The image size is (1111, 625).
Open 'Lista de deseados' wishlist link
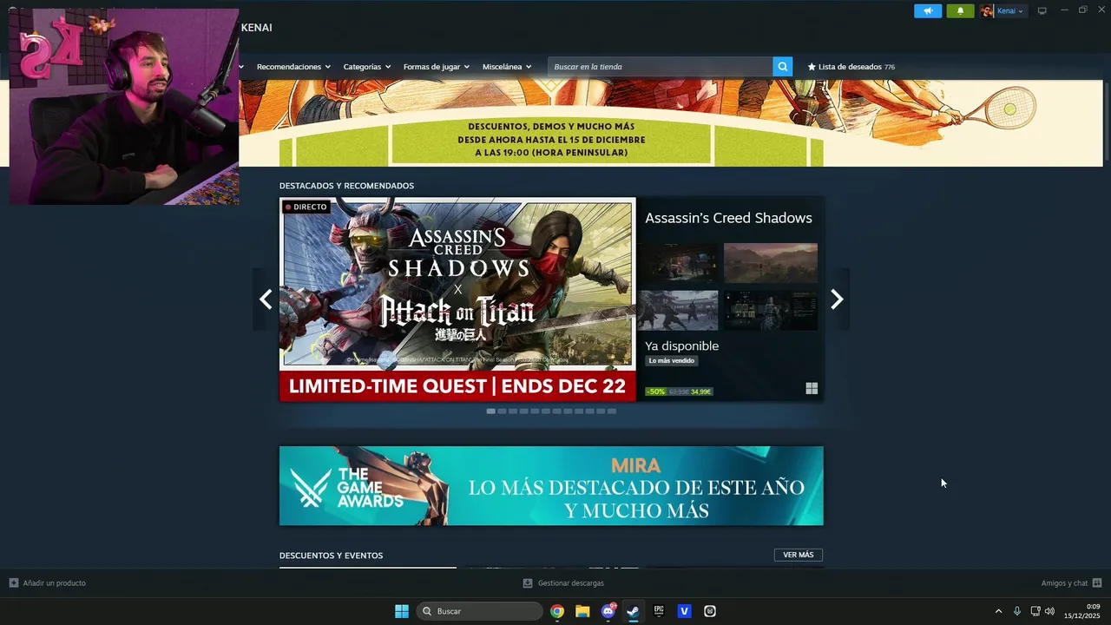(x=851, y=67)
